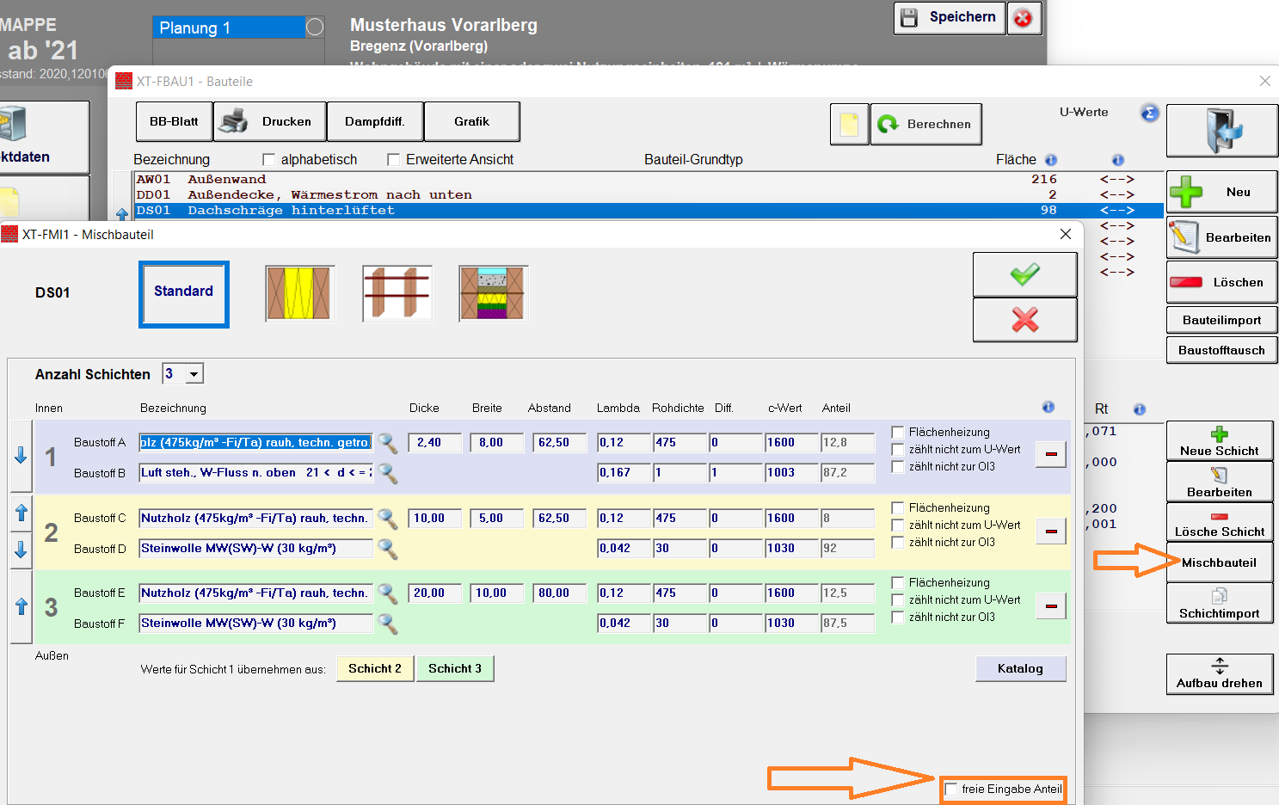This screenshot has height=805, width=1279.
Task: Open the Anzahl Schichten dropdown
Action: click(195, 374)
